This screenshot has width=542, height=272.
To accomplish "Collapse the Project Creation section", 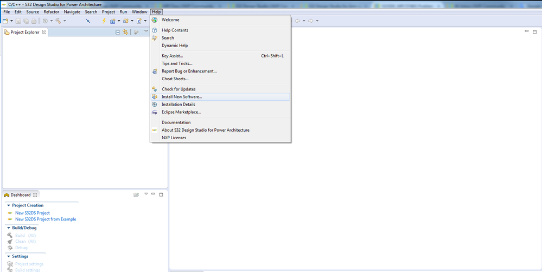I will 9,205.
